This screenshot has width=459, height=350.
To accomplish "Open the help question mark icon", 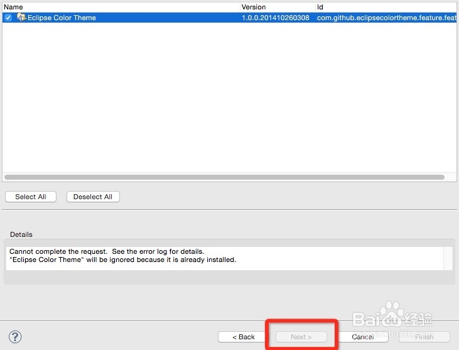I will [x=15, y=337].
